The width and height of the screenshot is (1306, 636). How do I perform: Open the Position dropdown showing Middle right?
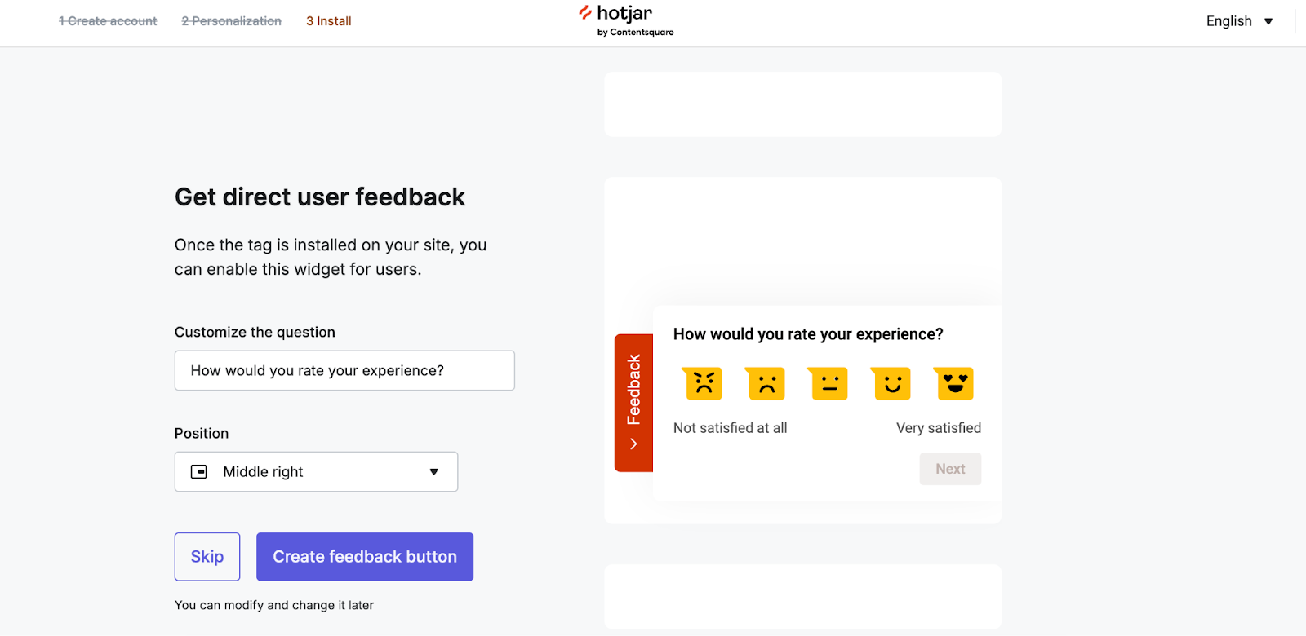(316, 472)
